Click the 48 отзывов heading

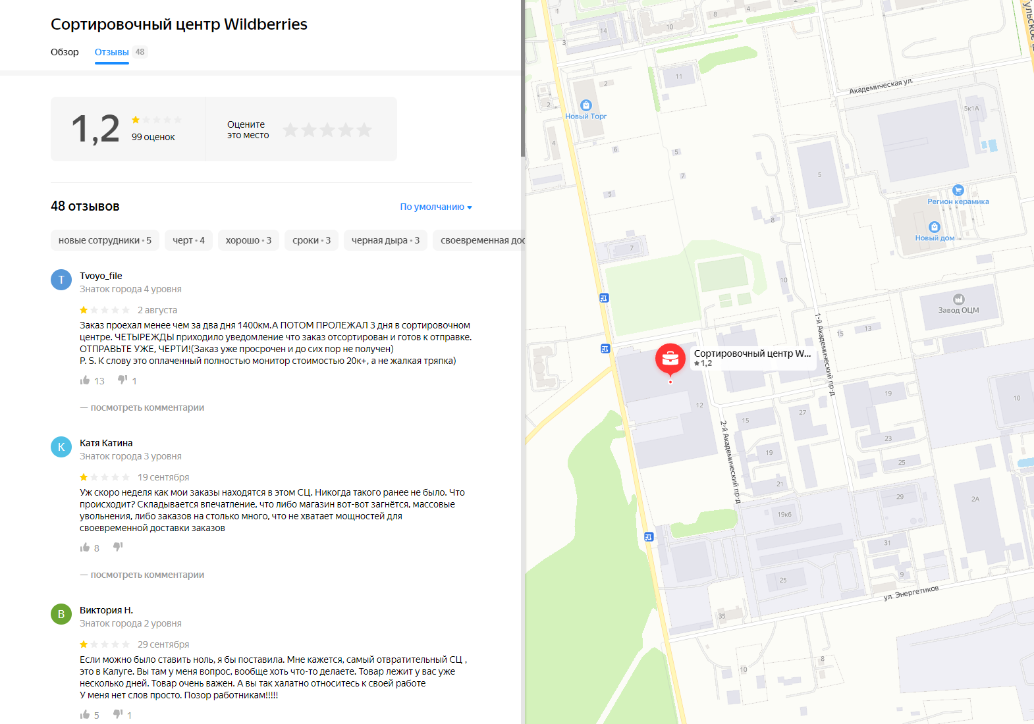click(x=85, y=206)
